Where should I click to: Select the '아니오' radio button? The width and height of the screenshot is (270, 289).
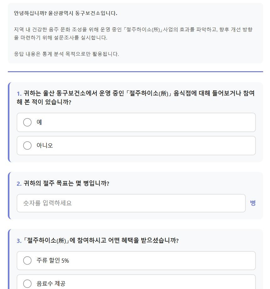pyautogui.click(x=27, y=146)
